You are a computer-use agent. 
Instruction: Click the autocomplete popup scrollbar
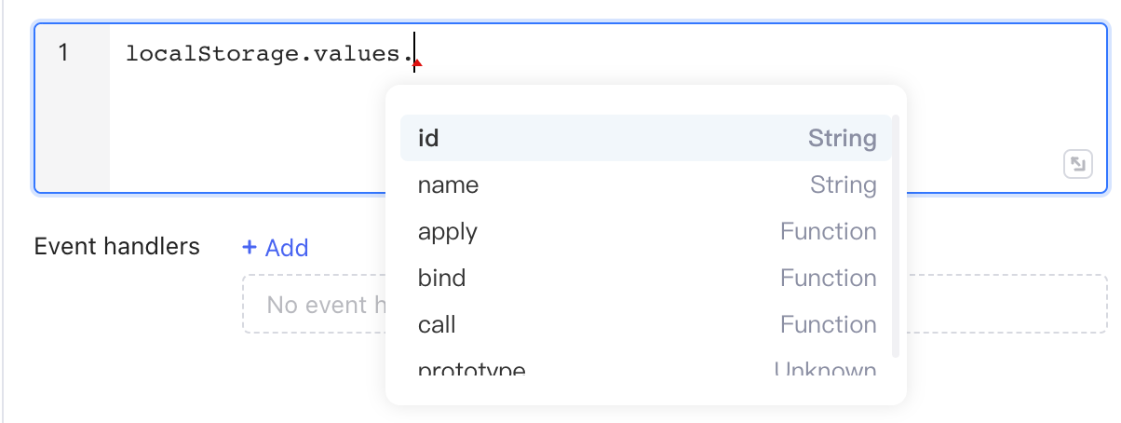[895, 233]
